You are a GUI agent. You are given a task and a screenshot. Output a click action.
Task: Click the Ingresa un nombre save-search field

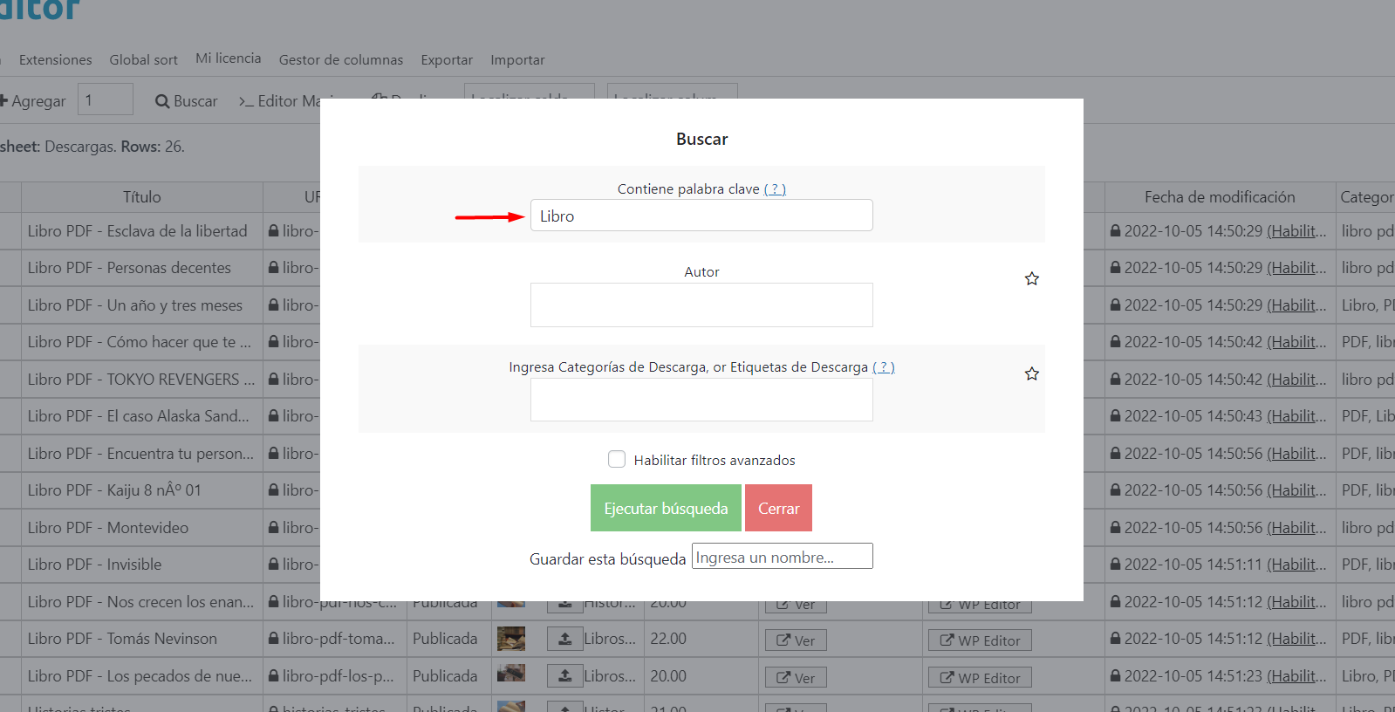(x=782, y=557)
